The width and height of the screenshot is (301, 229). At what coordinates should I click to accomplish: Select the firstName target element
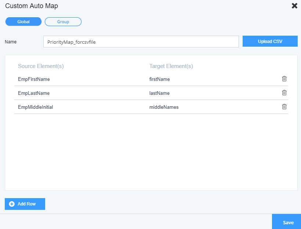pyautogui.click(x=160, y=79)
